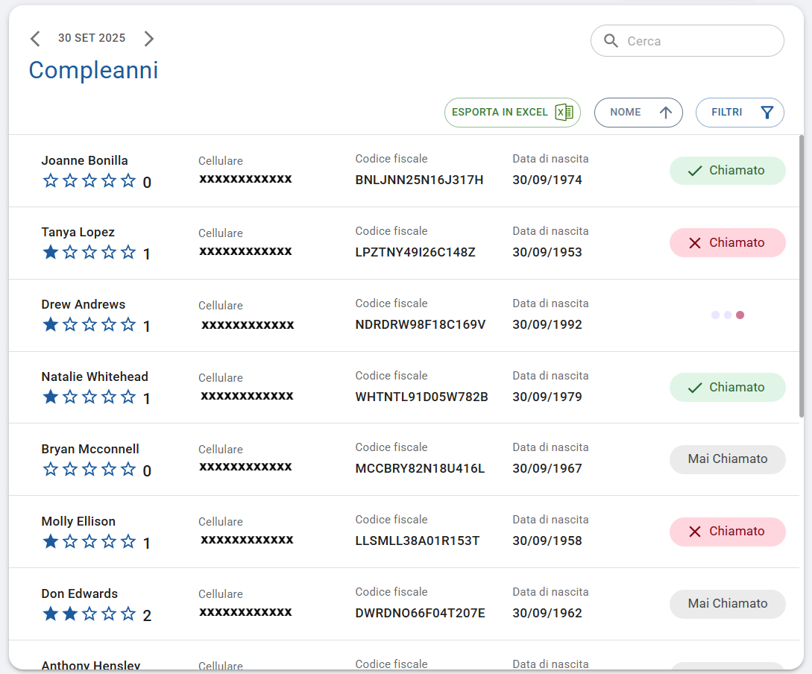The height and width of the screenshot is (674, 812).
Task: Click the Excel file icon
Action: [564, 113]
